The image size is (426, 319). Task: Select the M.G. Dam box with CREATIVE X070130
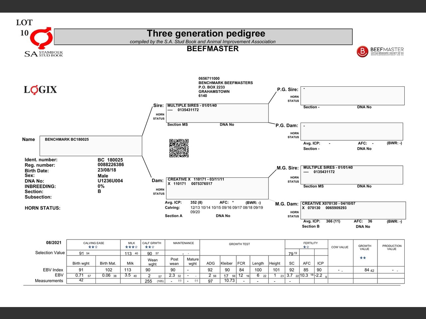coord(353,210)
